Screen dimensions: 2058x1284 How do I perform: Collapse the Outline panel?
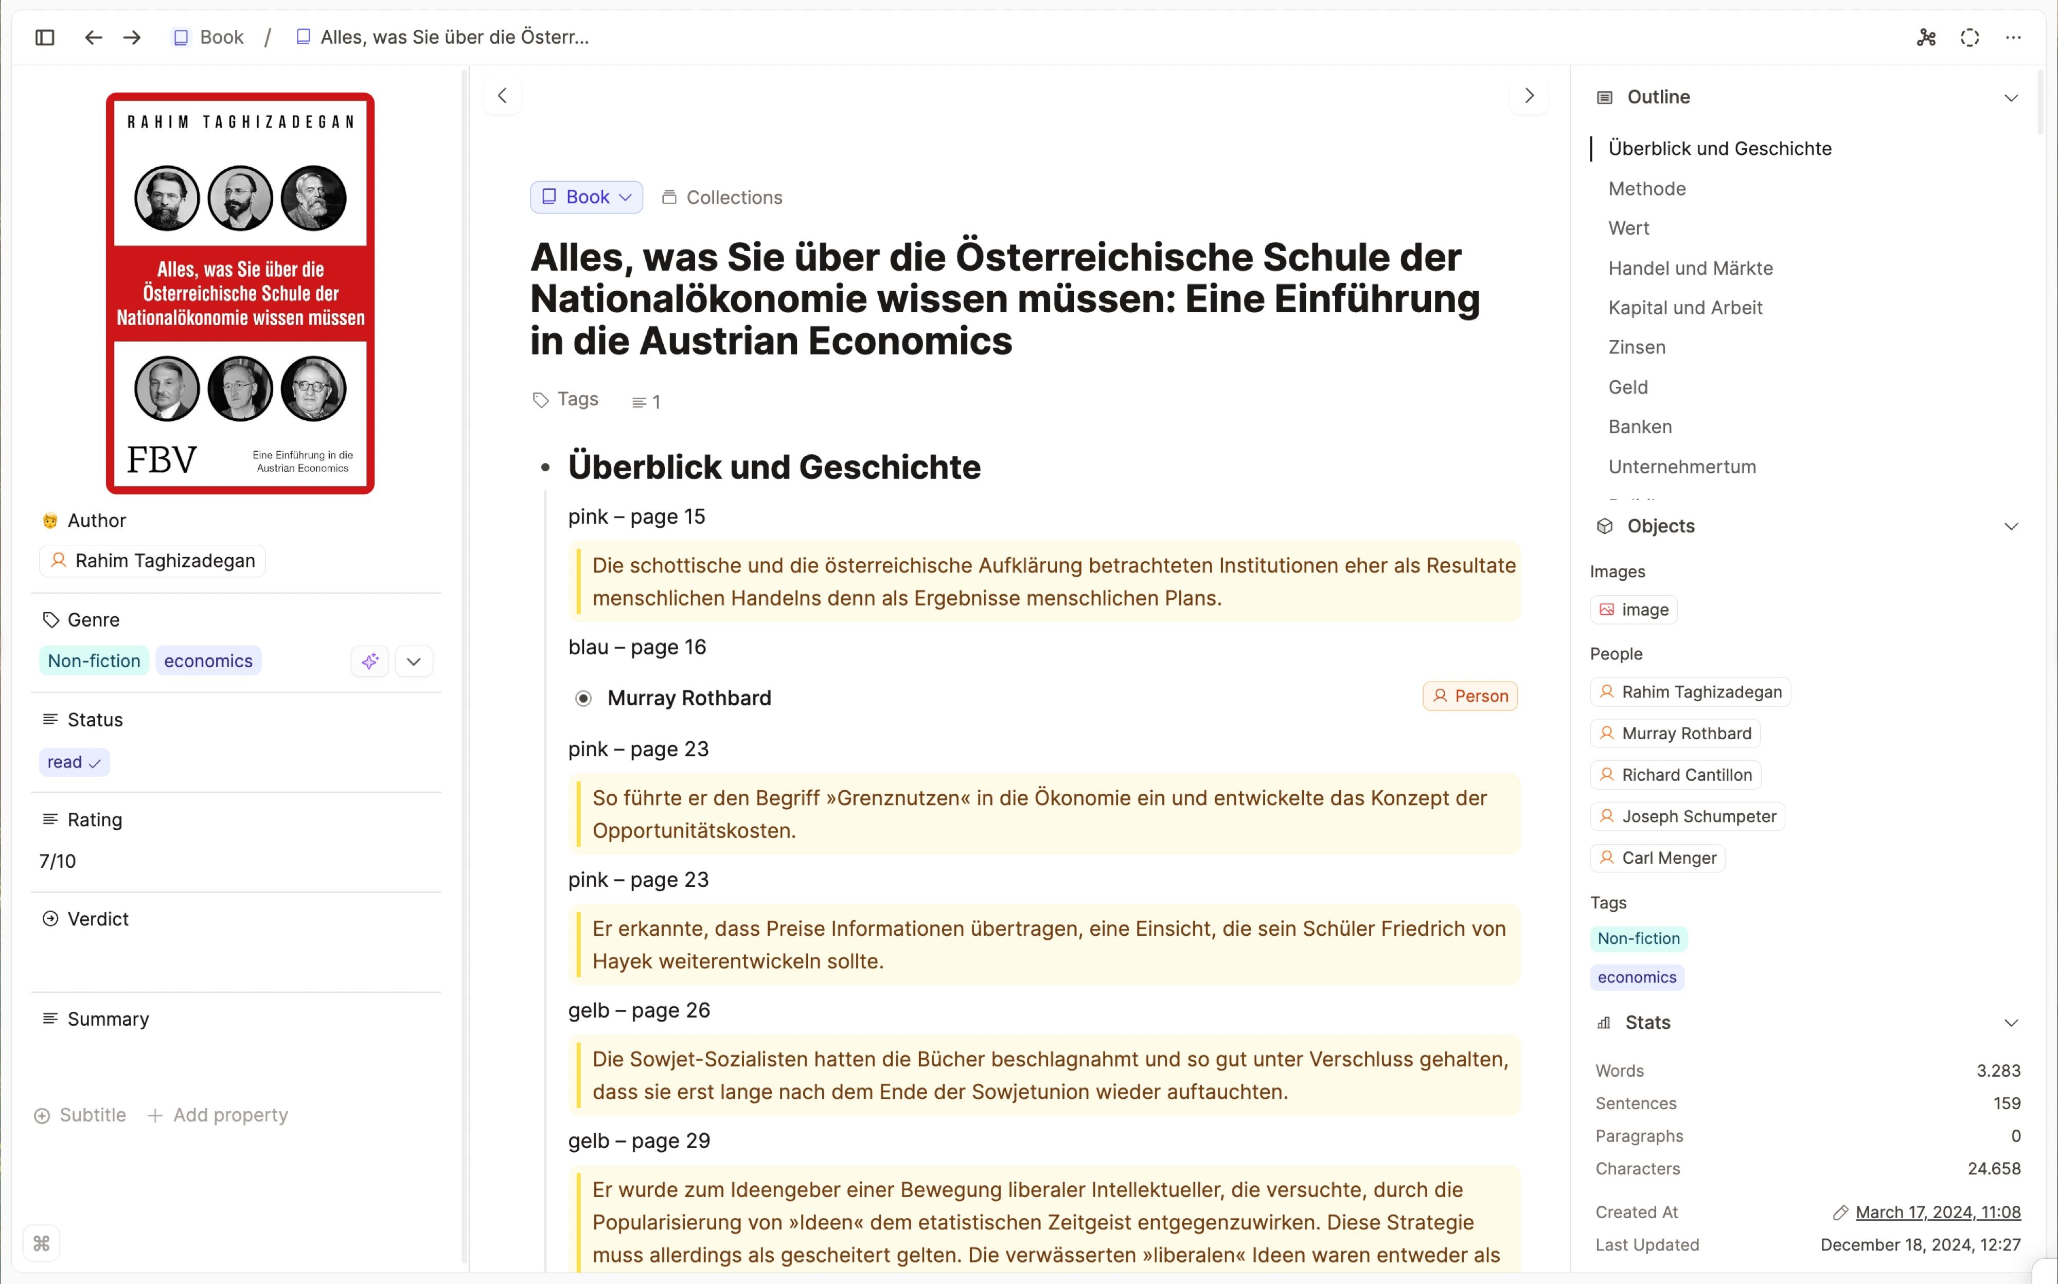point(2011,97)
